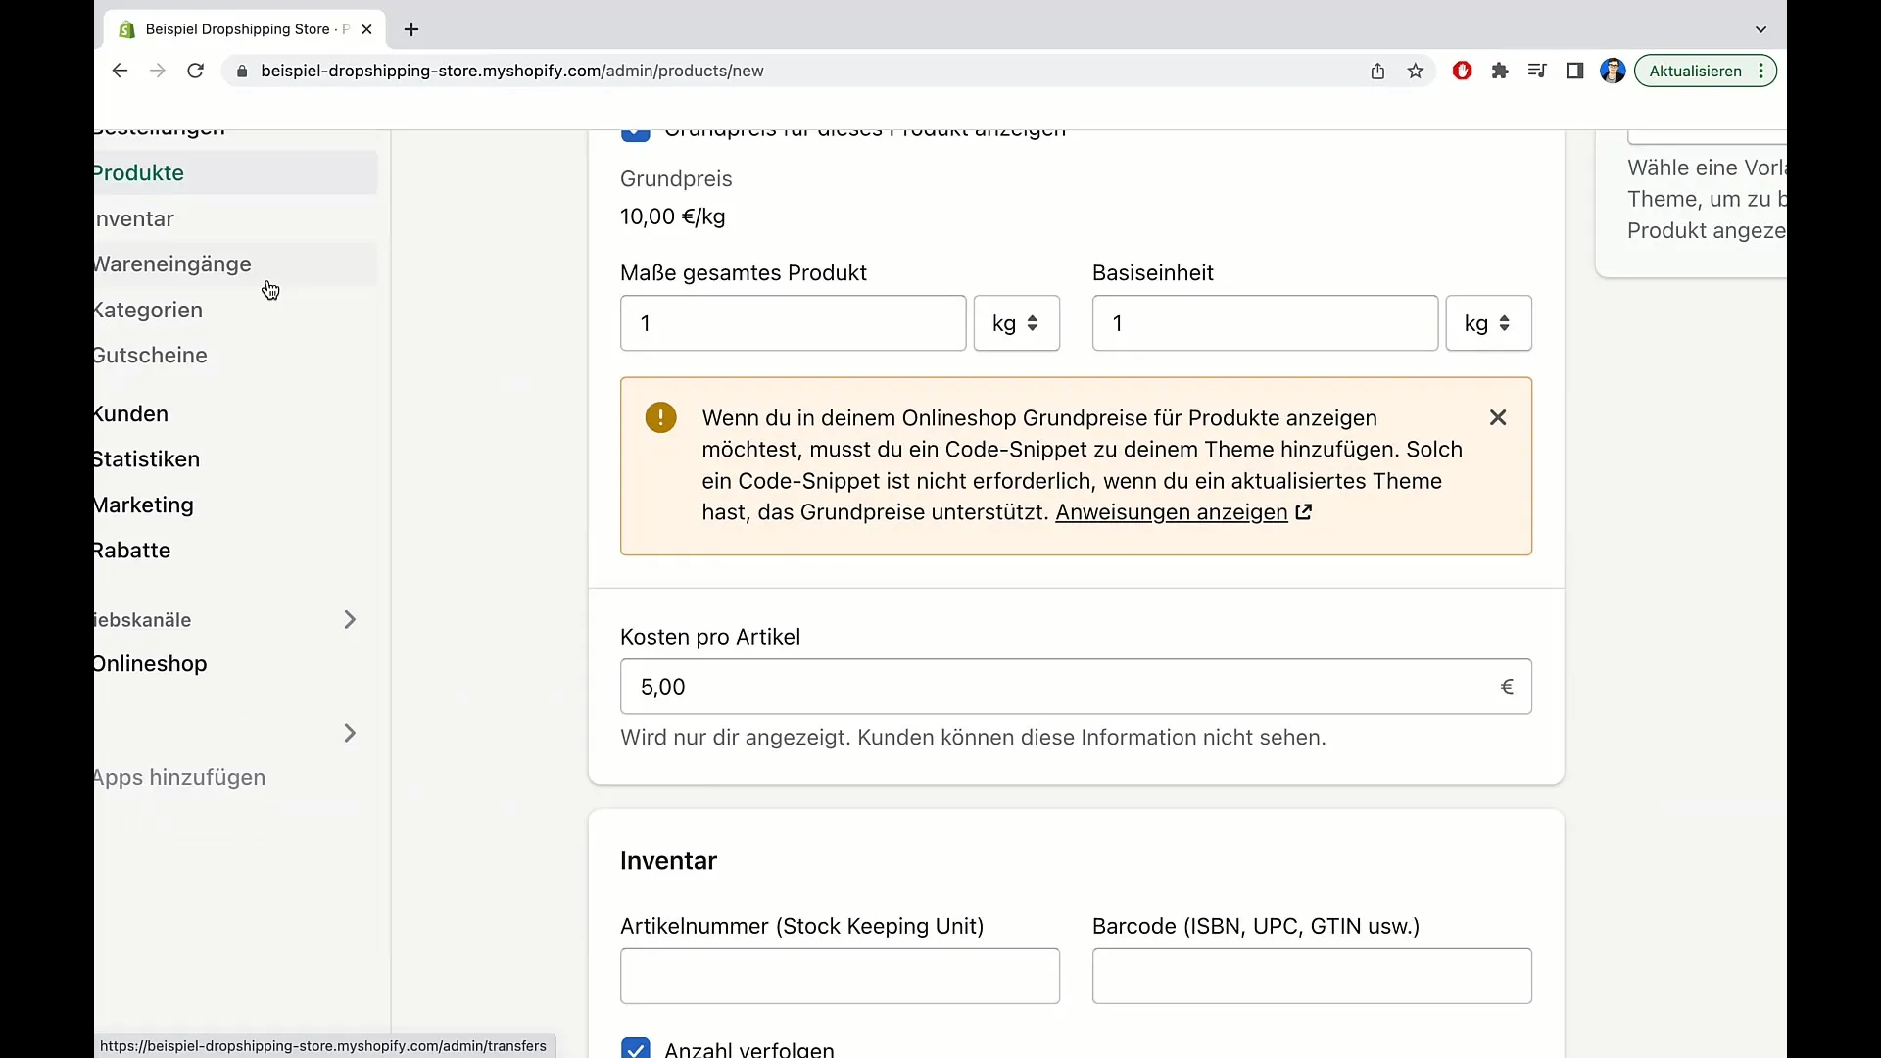
Task: Click the Maße gesamtes Produkt value field
Action: pos(794,323)
